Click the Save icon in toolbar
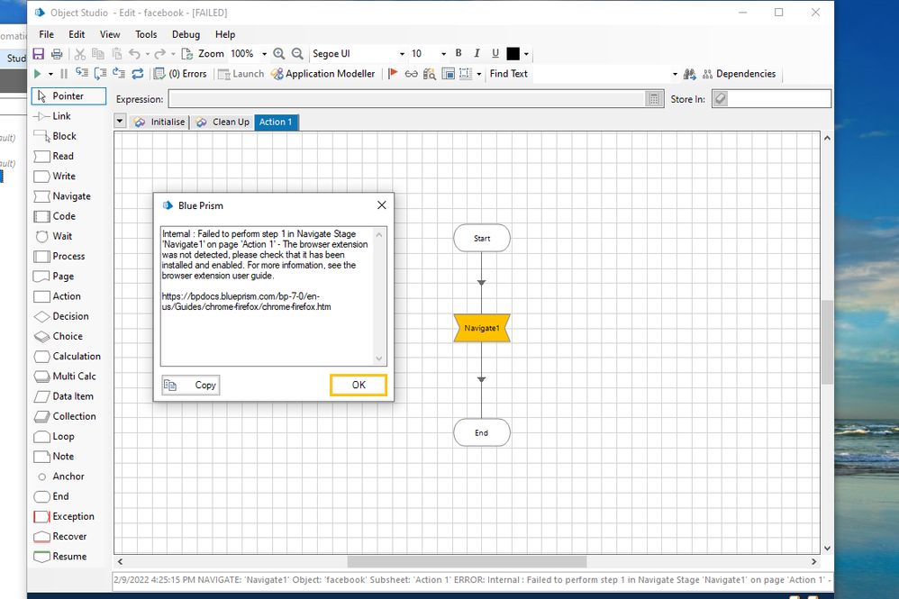 39,54
